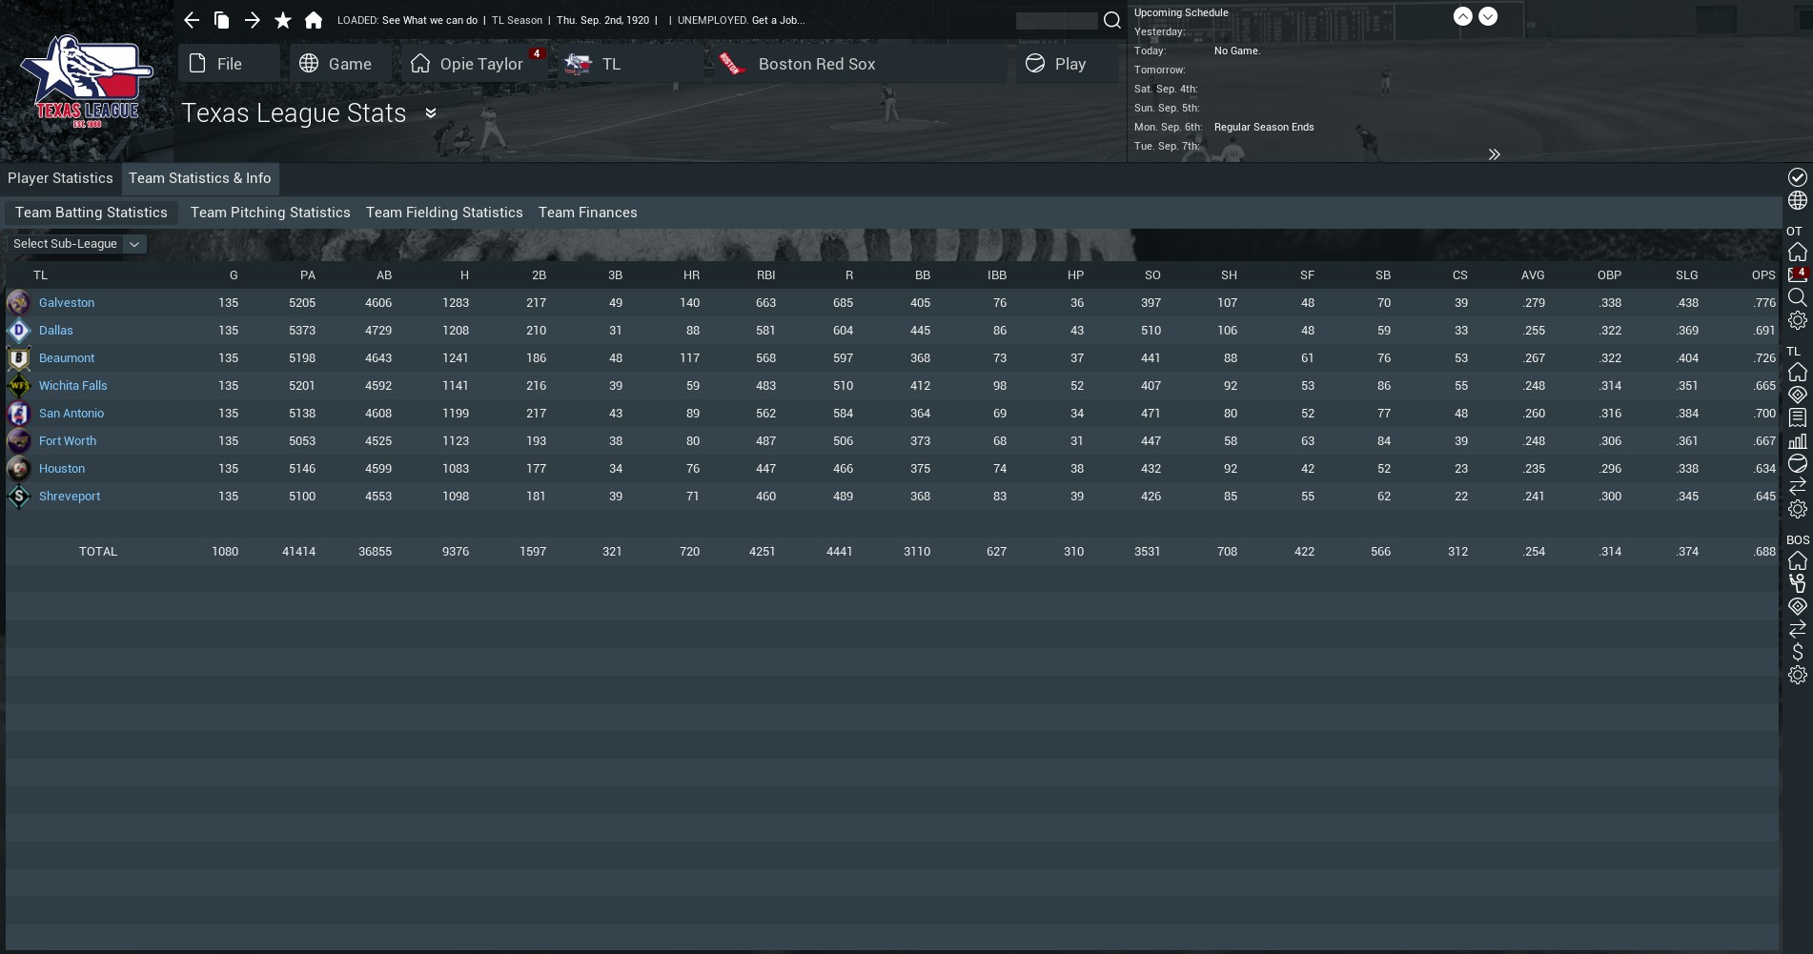The width and height of the screenshot is (1813, 954).
Task: Open the Fort Worth team link
Action: [68, 440]
